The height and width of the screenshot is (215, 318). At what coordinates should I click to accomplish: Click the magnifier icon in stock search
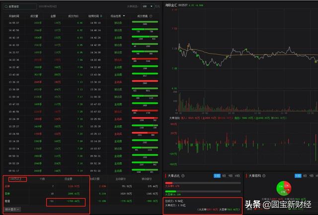pyautogui.click(x=6, y=6)
